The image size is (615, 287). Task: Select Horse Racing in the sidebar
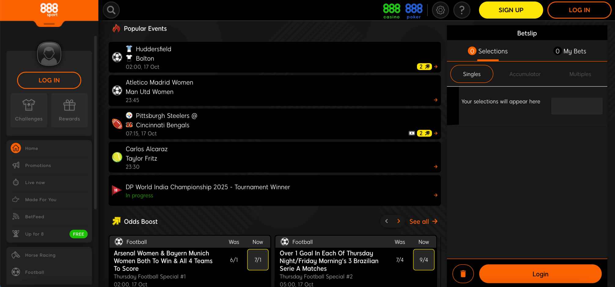click(40, 255)
